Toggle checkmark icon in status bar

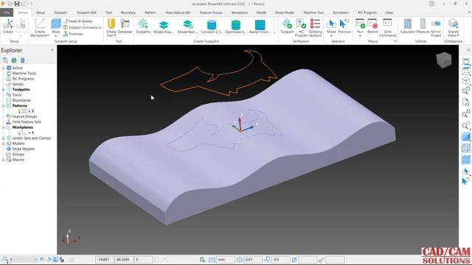[321, 260]
